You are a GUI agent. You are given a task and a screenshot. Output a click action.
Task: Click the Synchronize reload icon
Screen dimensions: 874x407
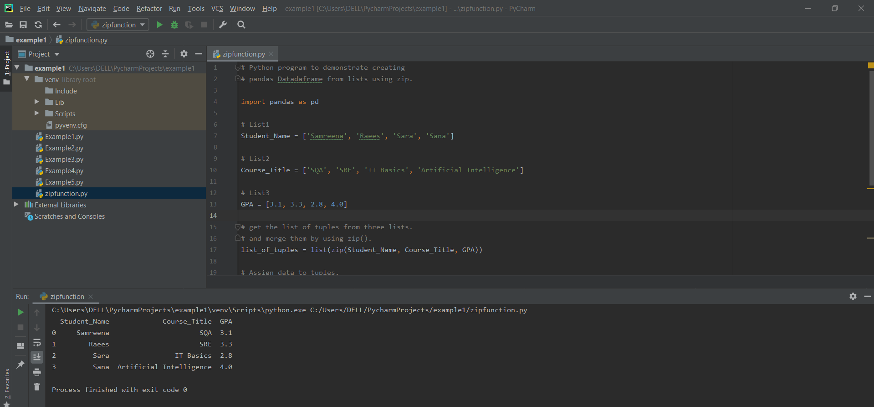[x=38, y=25]
